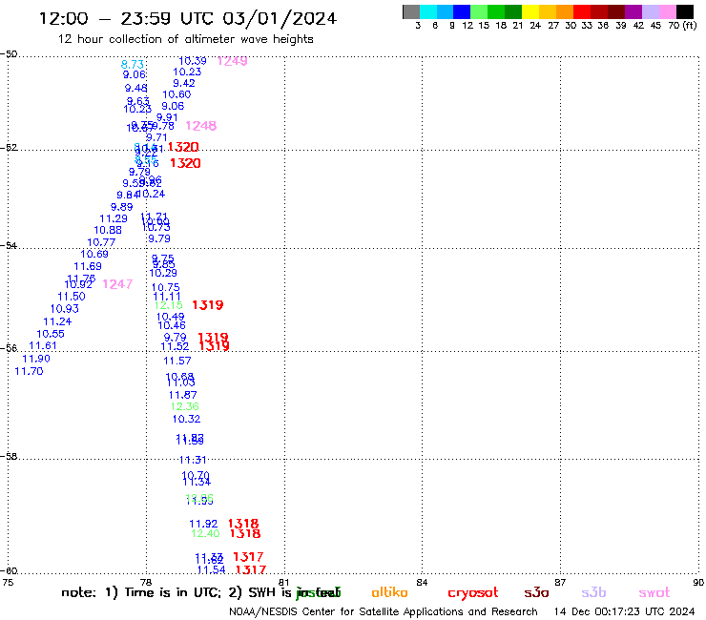This screenshot has width=706, height=620.
Task: Click the longitude axis label '87'
Action: click(x=560, y=583)
